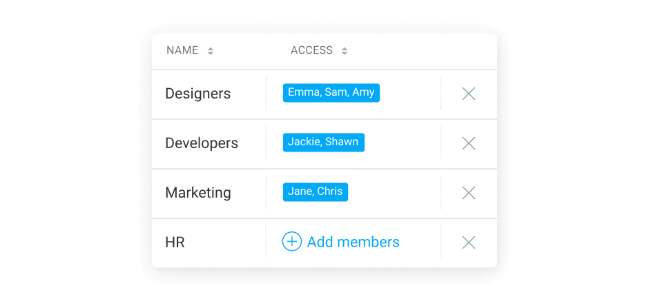Remove the Marketing group with X icon
The width and height of the screenshot is (649, 301).
[469, 193]
